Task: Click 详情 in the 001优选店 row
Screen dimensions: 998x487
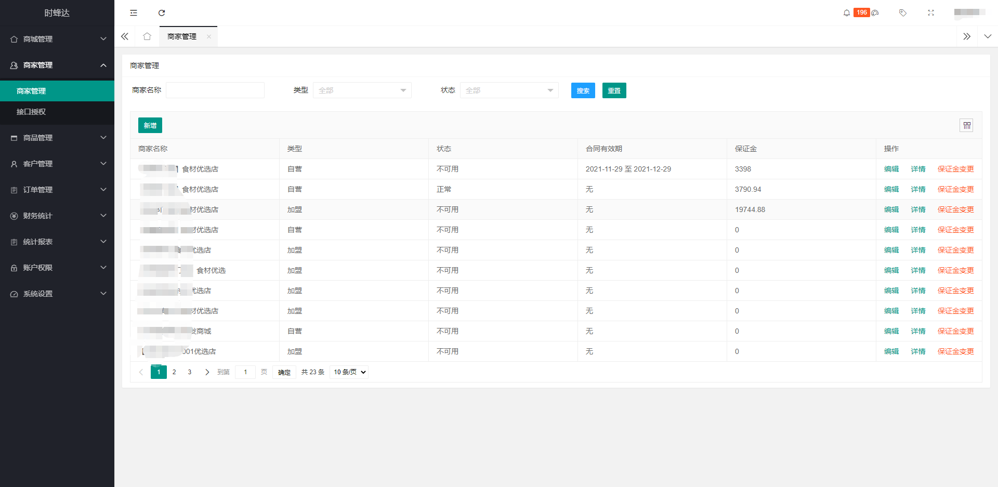Action: (918, 351)
